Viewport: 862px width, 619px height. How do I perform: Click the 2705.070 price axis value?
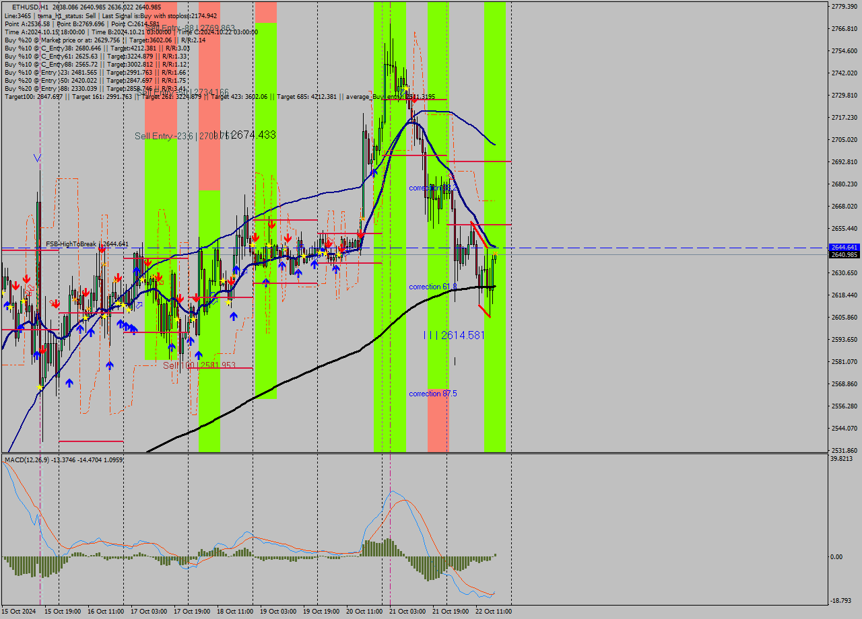point(844,139)
